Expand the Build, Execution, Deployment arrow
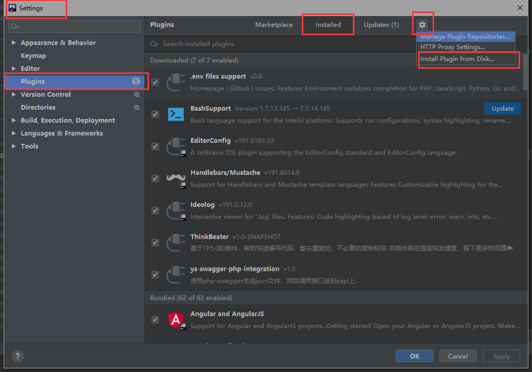Image resolution: width=532 pixels, height=372 pixels. (x=13, y=121)
